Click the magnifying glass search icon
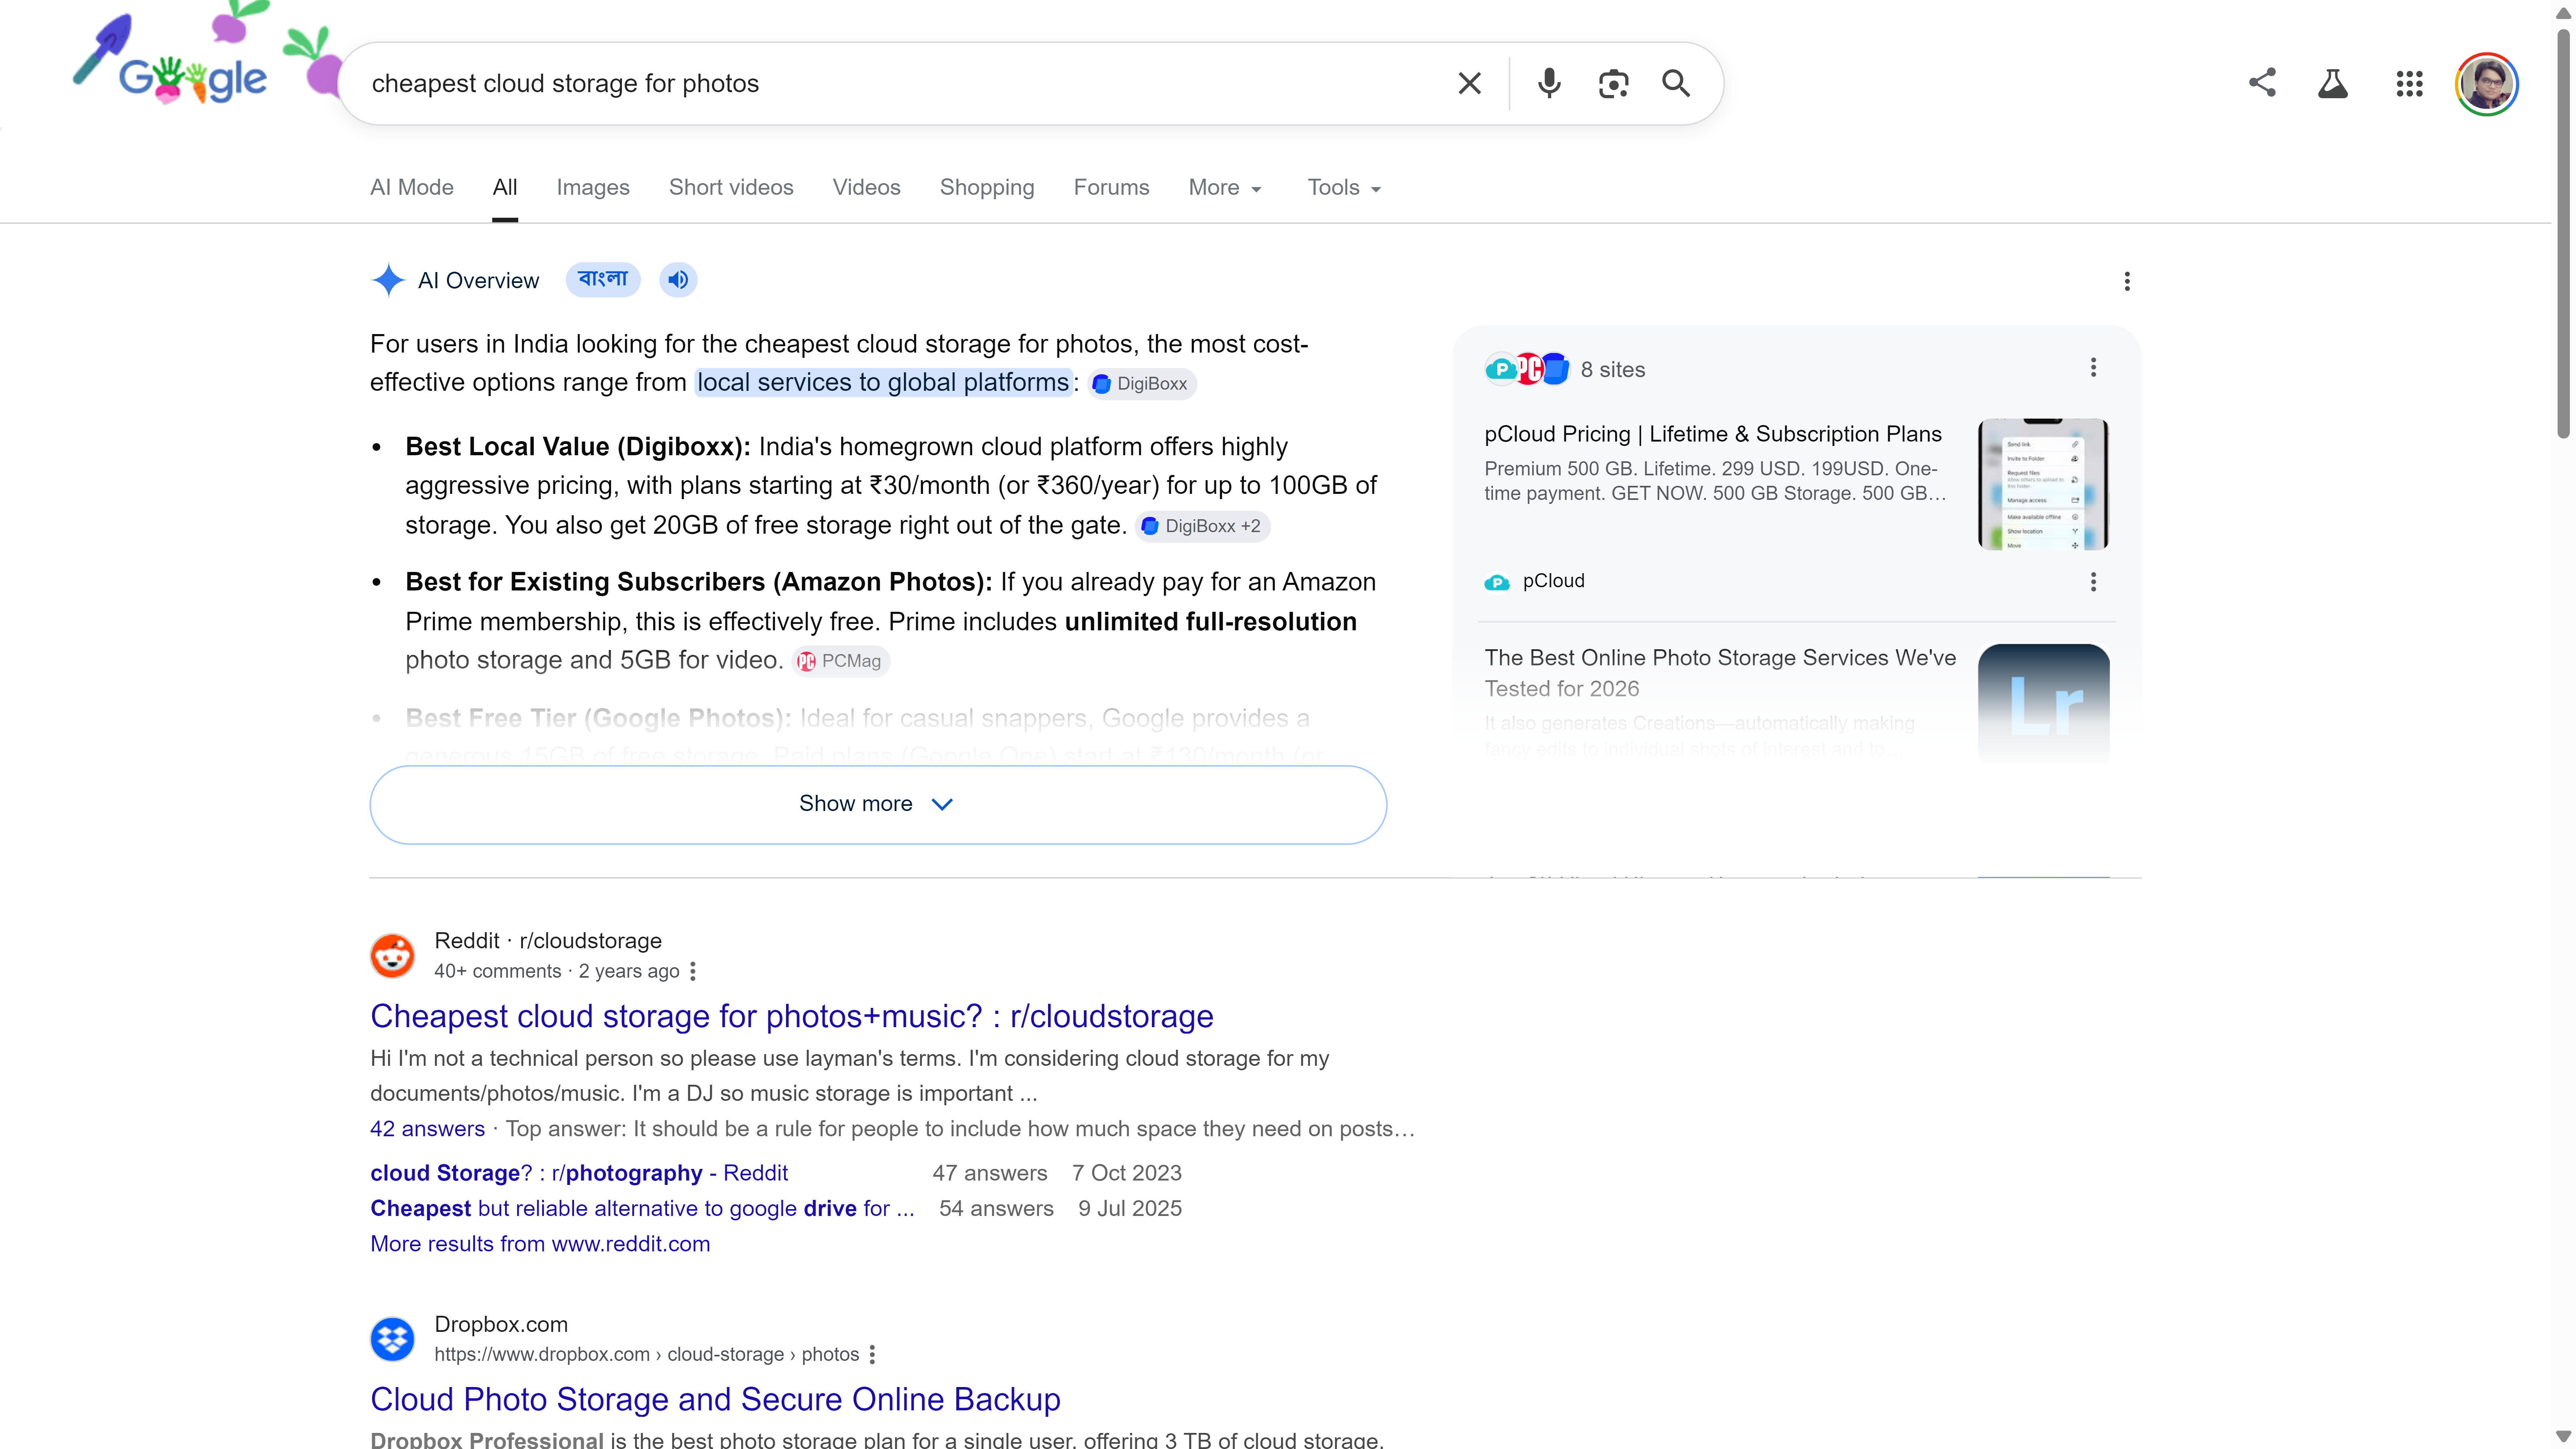 click(x=1676, y=83)
